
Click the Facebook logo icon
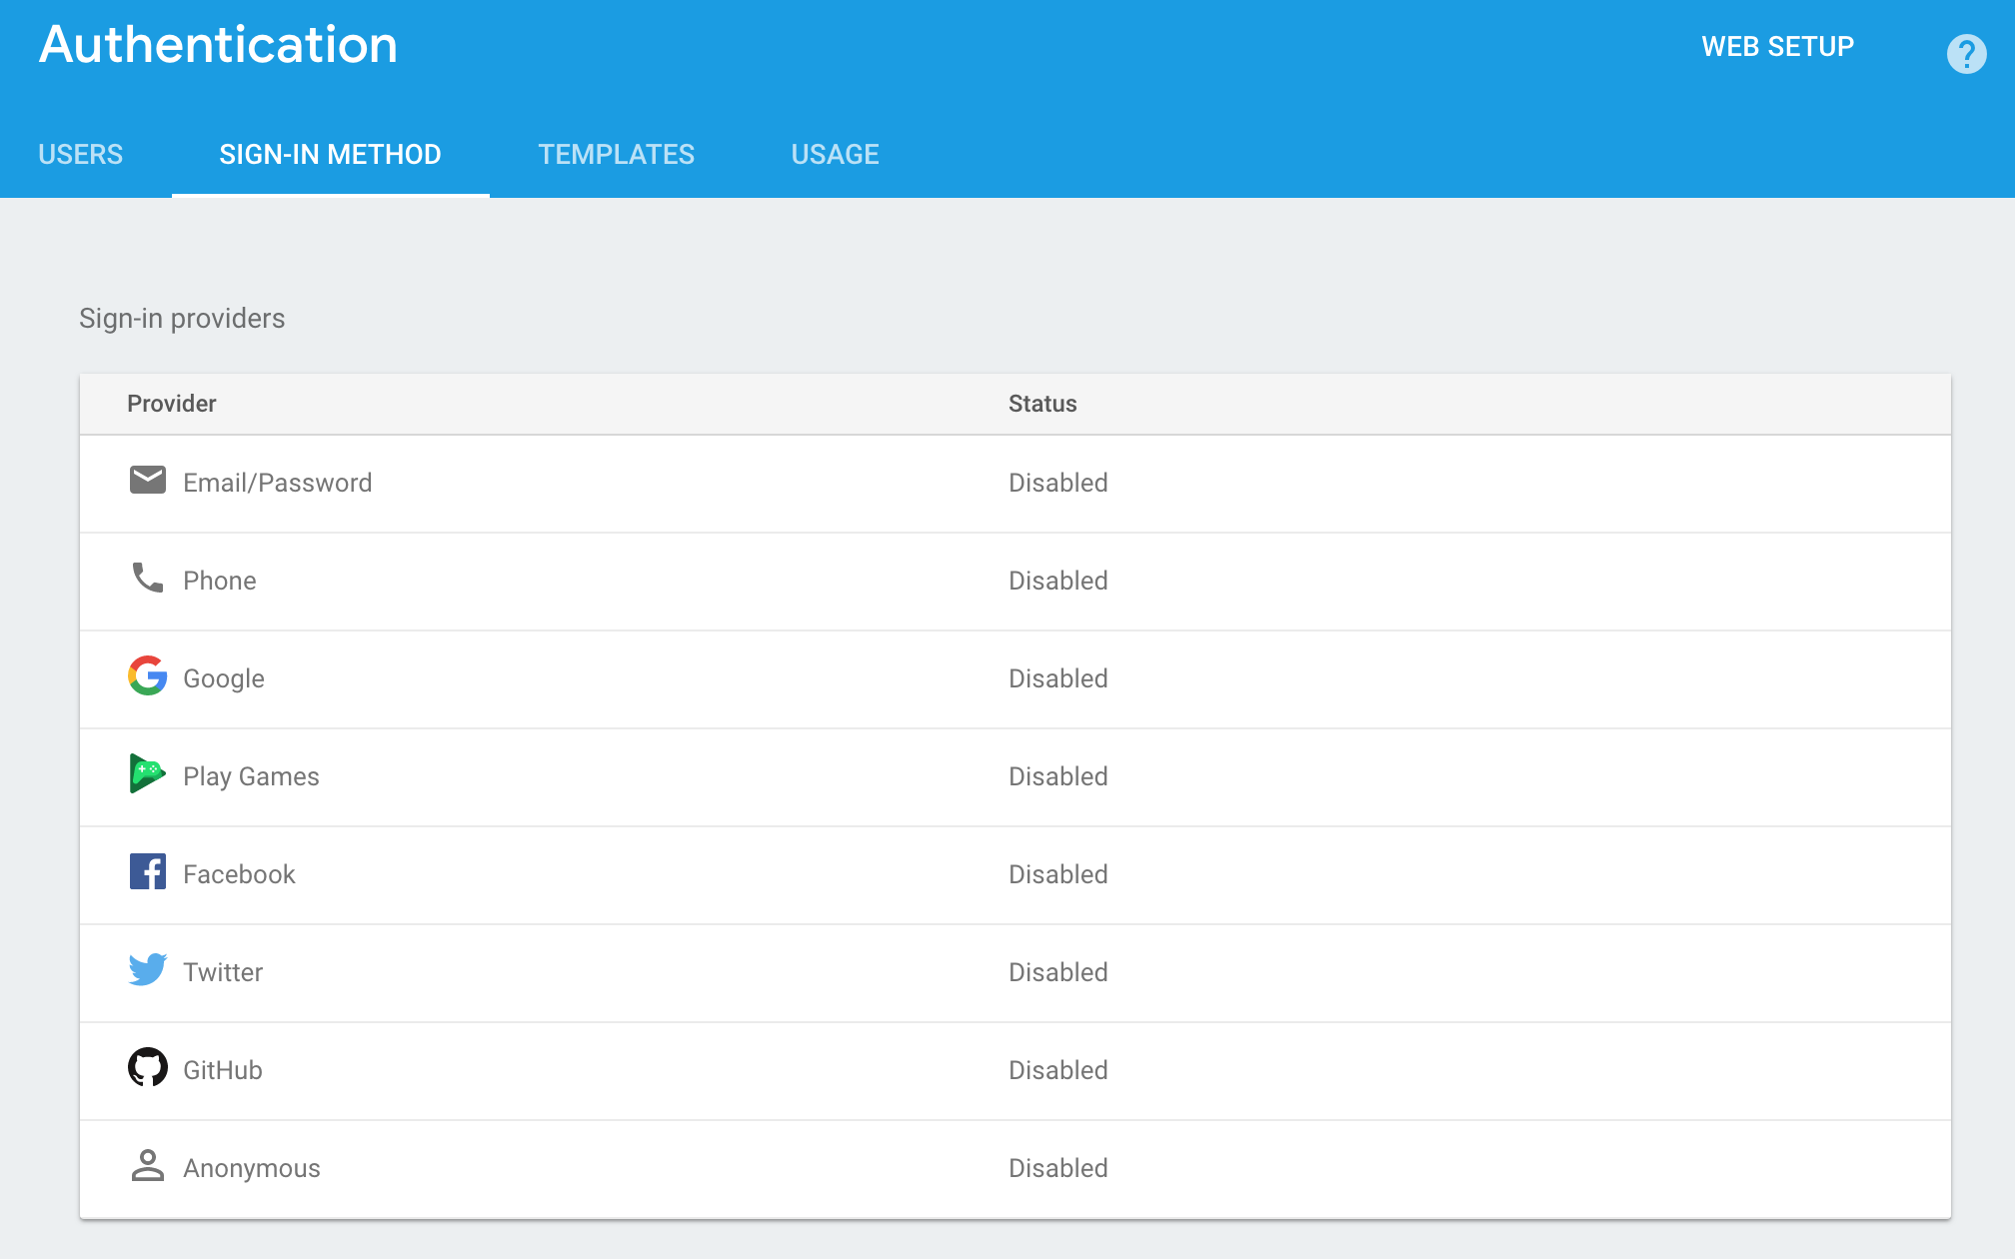pyautogui.click(x=148, y=872)
